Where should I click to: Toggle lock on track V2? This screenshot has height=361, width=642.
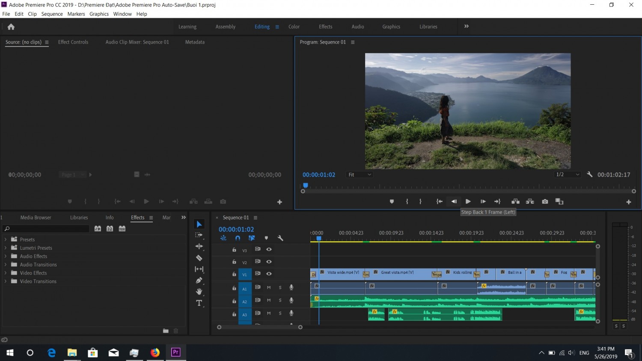pyautogui.click(x=234, y=262)
